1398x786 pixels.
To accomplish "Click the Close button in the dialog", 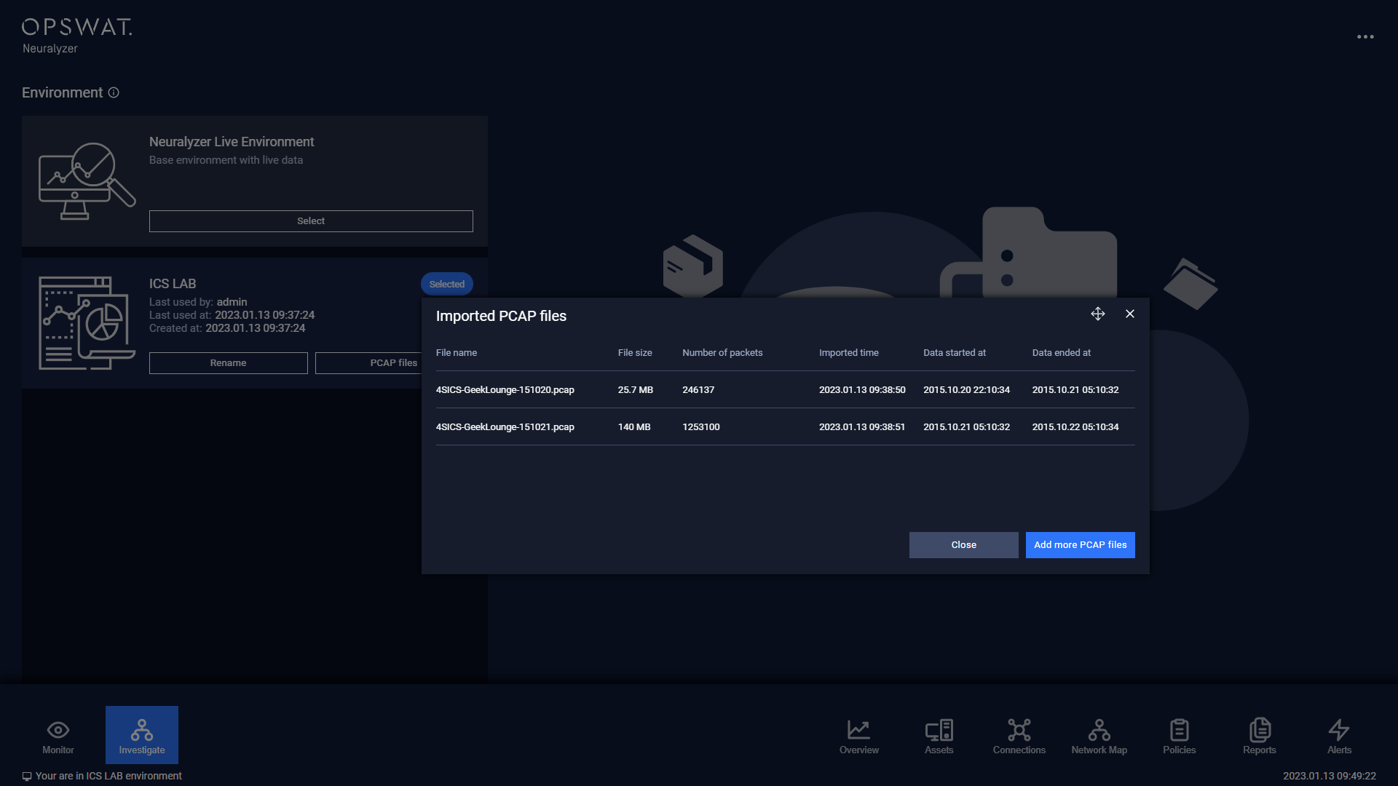I will tap(963, 545).
